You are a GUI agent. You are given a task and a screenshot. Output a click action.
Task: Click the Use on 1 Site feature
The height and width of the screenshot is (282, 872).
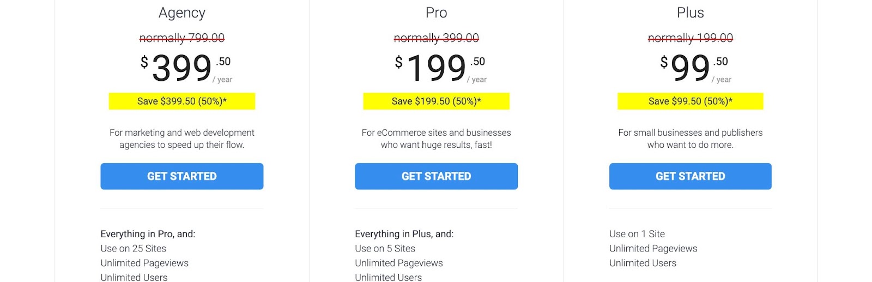click(x=637, y=234)
